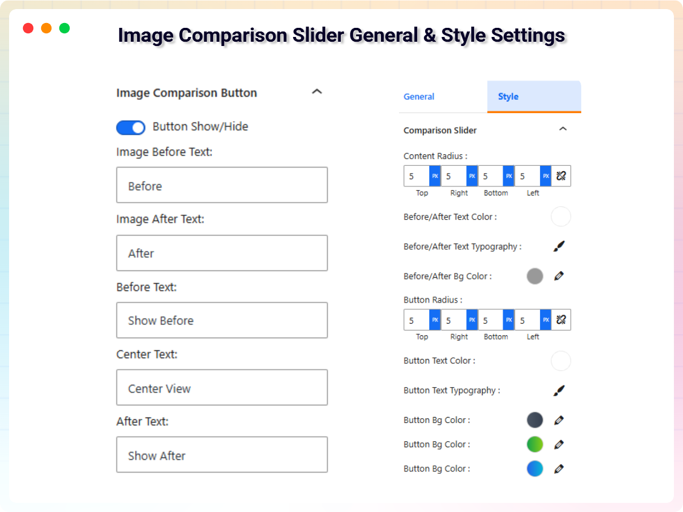Screen dimensions: 683x512
Task: Edit the dark Button Bg Color with pencil icon
Action: pyautogui.click(x=559, y=420)
